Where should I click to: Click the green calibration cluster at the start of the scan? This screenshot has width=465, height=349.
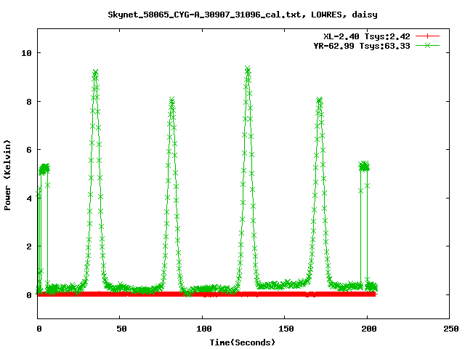(x=44, y=169)
